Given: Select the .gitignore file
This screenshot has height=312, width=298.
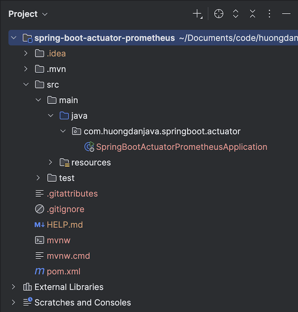Looking at the screenshot, I should (x=65, y=209).
